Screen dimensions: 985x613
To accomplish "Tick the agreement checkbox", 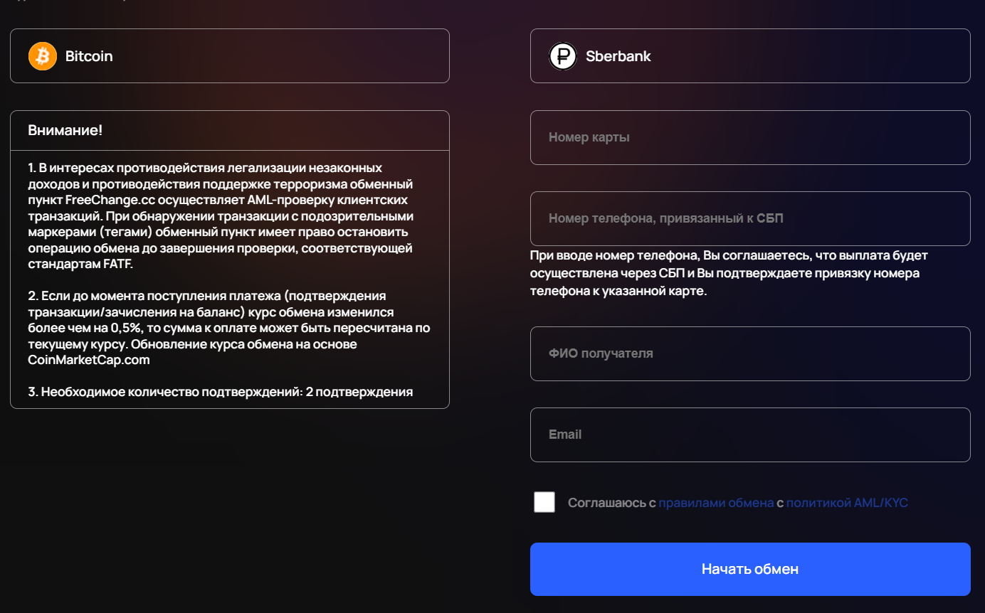I will point(544,502).
